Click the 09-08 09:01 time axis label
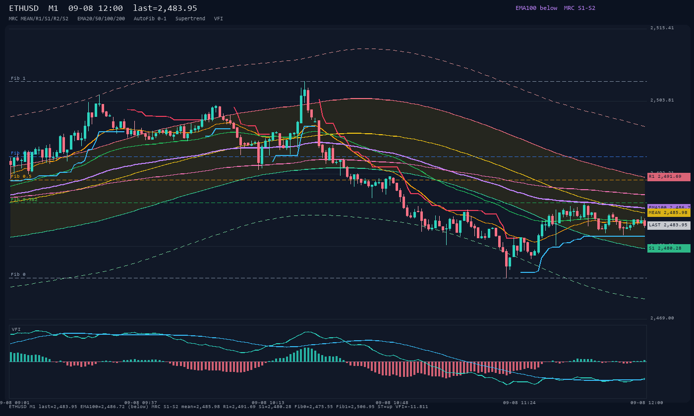The height and width of the screenshot is (416, 694). (x=15, y=403)
